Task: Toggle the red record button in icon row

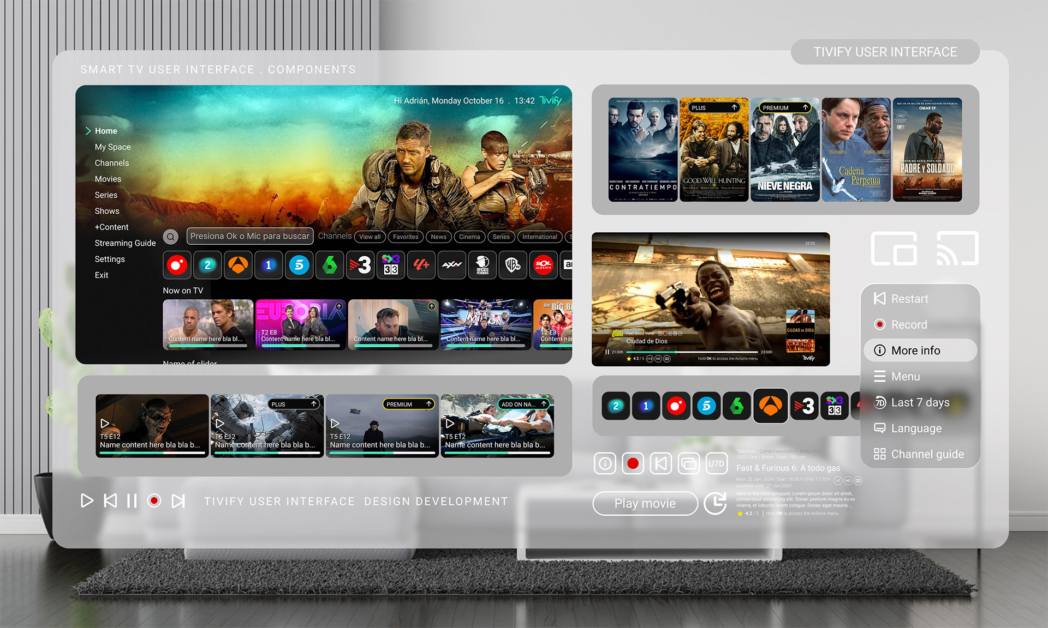Action: [x=633, y=464]
